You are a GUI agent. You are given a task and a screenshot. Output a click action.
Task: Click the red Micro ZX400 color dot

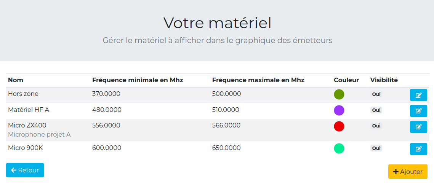coord(339,126)
